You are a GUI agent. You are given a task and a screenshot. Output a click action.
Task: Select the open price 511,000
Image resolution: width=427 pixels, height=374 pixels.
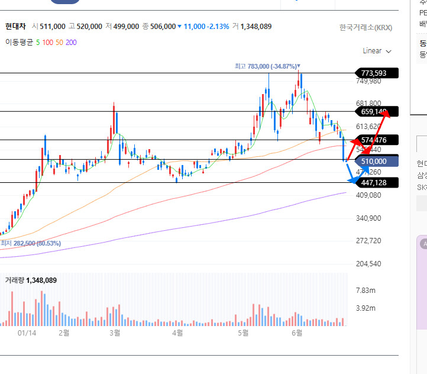53,27
